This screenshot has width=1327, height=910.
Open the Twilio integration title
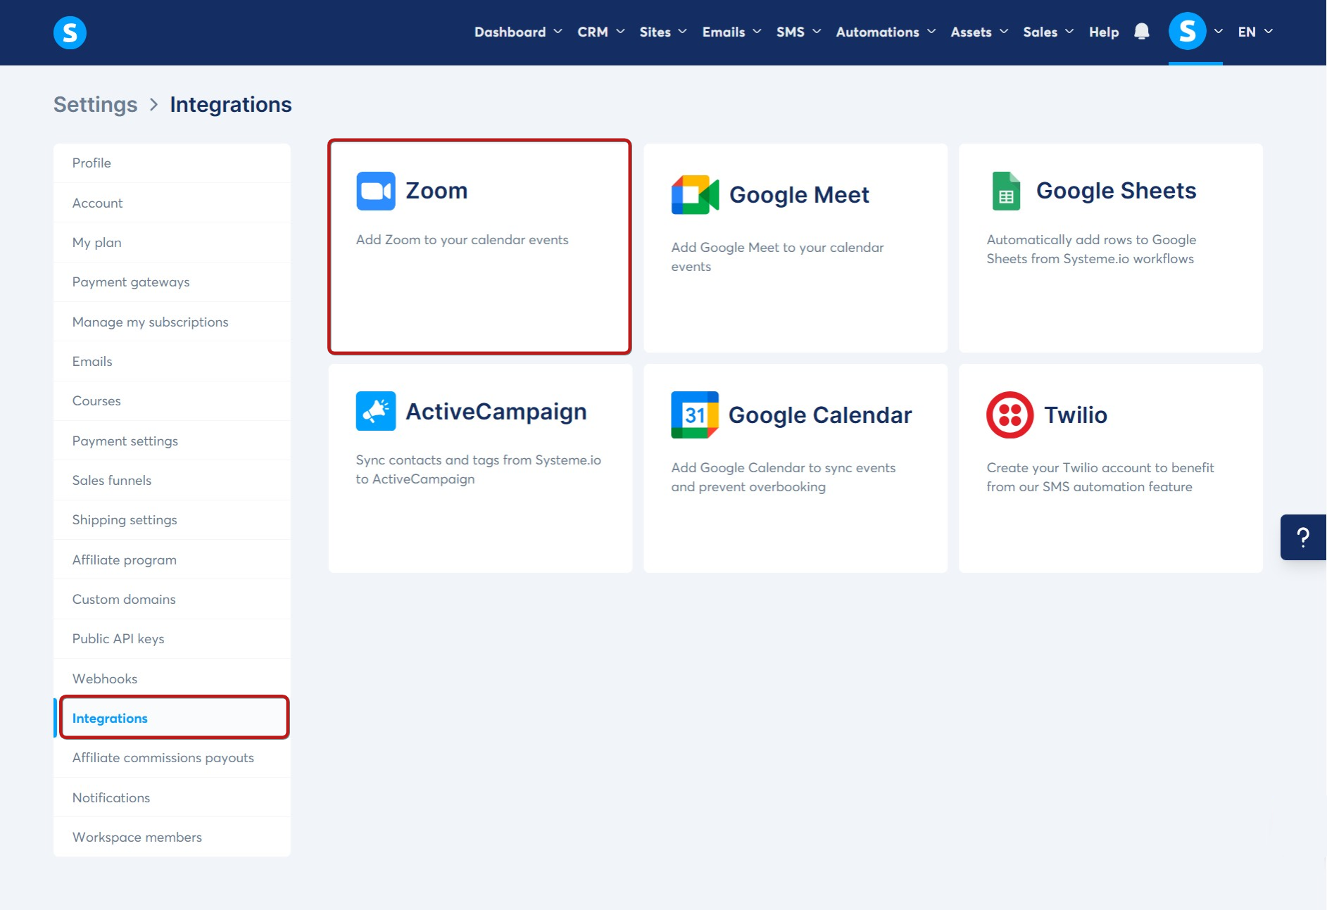click(x=1076, y=415)
